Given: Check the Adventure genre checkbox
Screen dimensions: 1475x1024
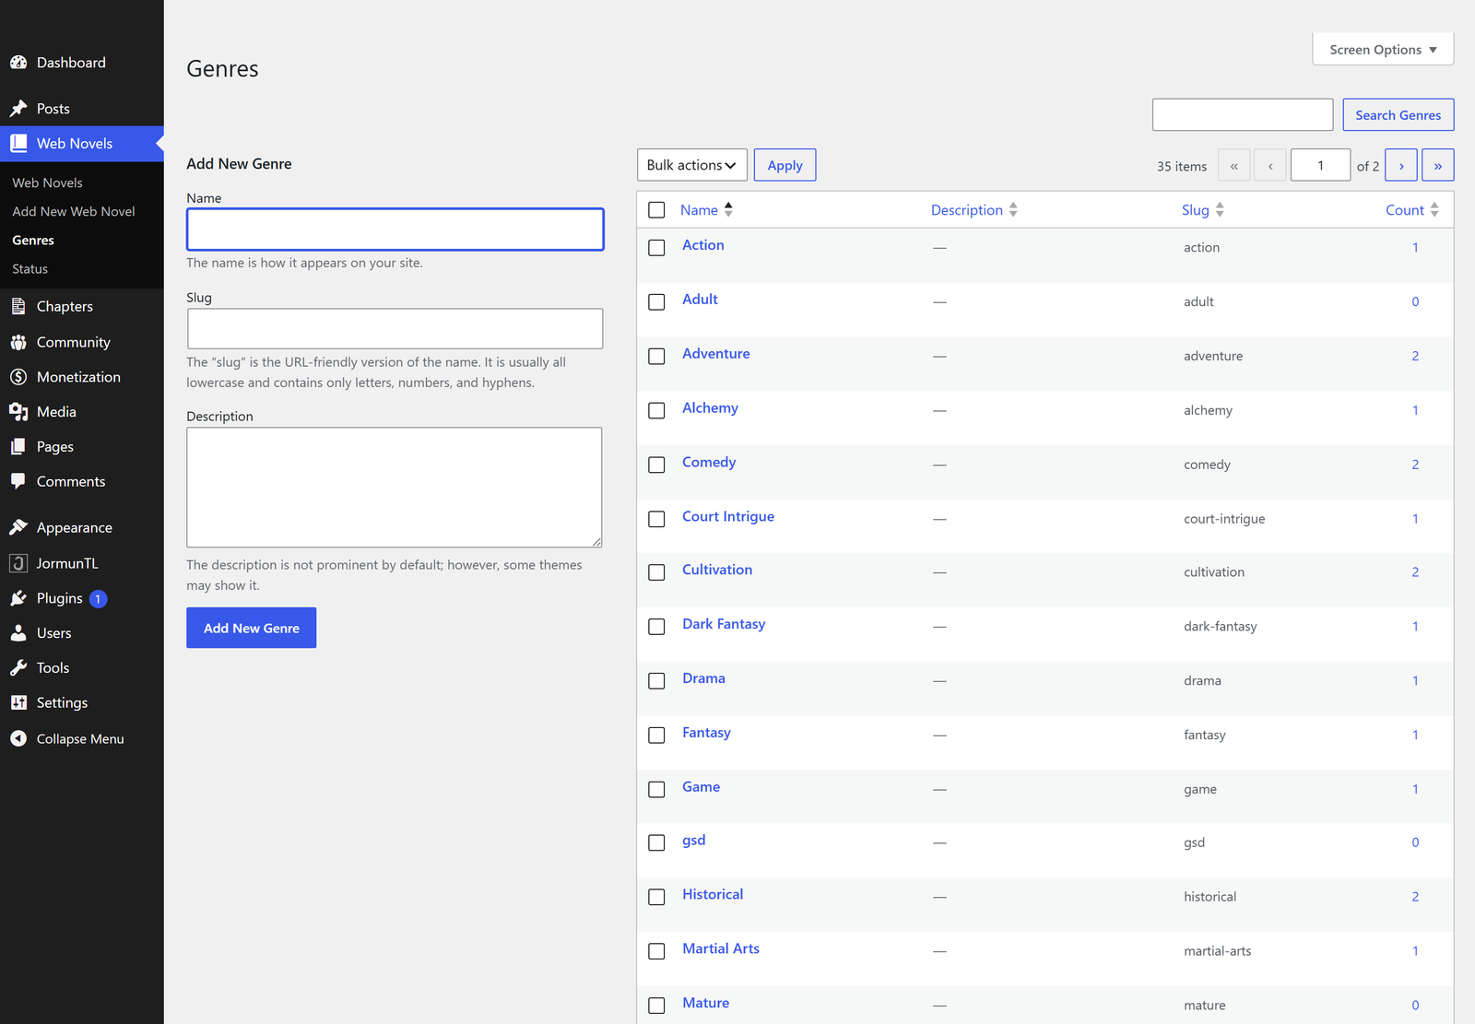Looking at the screenshot, I should point(656,356).
